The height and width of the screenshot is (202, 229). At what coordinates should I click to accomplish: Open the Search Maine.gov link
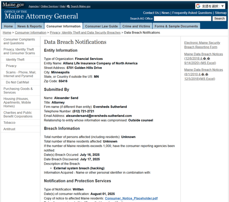coord(81,7)
